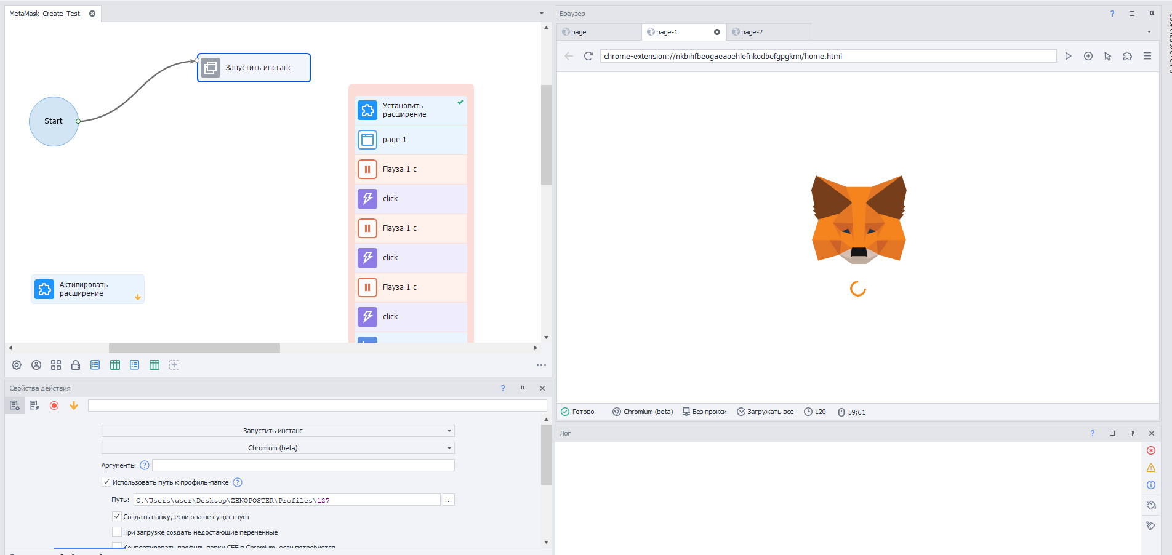Select the first Пауза 1 с block
Image resolution: width=1172 pixels, height=555 pixels.
(411, 169)
